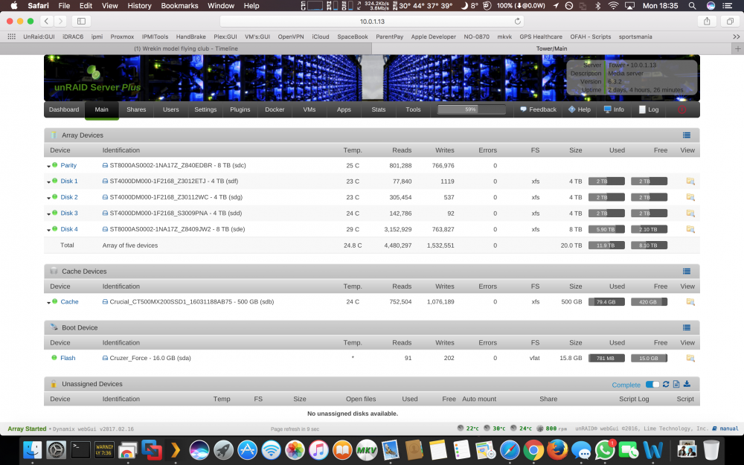744x465 pixels.
Task: Expand Disk 3 device dropdown arrow
Action: (x=48, y=214)
